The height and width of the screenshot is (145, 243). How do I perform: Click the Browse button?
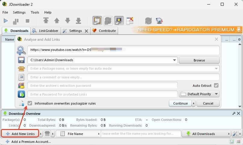coord(199,60)
